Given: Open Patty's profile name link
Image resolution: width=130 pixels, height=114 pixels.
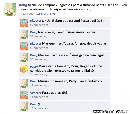Looking at the screenshot, I should click(x=34, y=67).
